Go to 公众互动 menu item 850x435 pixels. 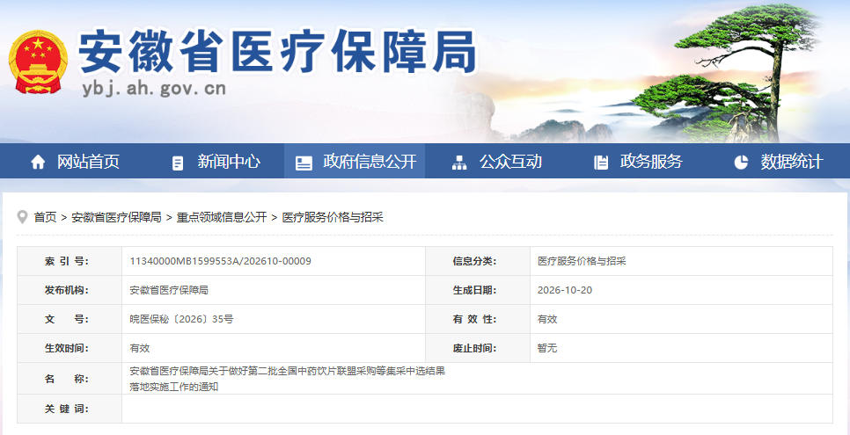tap(510, 162)
